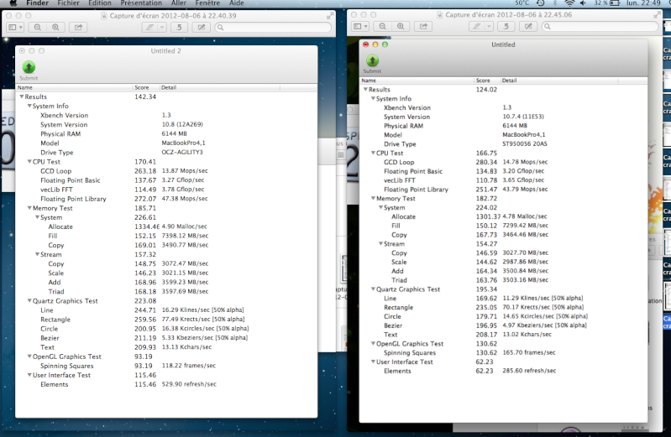Image resolution: width=671 pixels, height=437 pixels.
Task: Click Share button in 22.45.06 Preview window
Action: coord(422,28)
